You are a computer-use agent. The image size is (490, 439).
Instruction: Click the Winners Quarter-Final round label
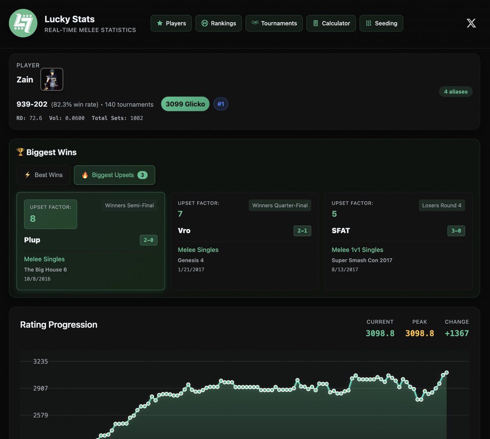click(x=280, y=205)
